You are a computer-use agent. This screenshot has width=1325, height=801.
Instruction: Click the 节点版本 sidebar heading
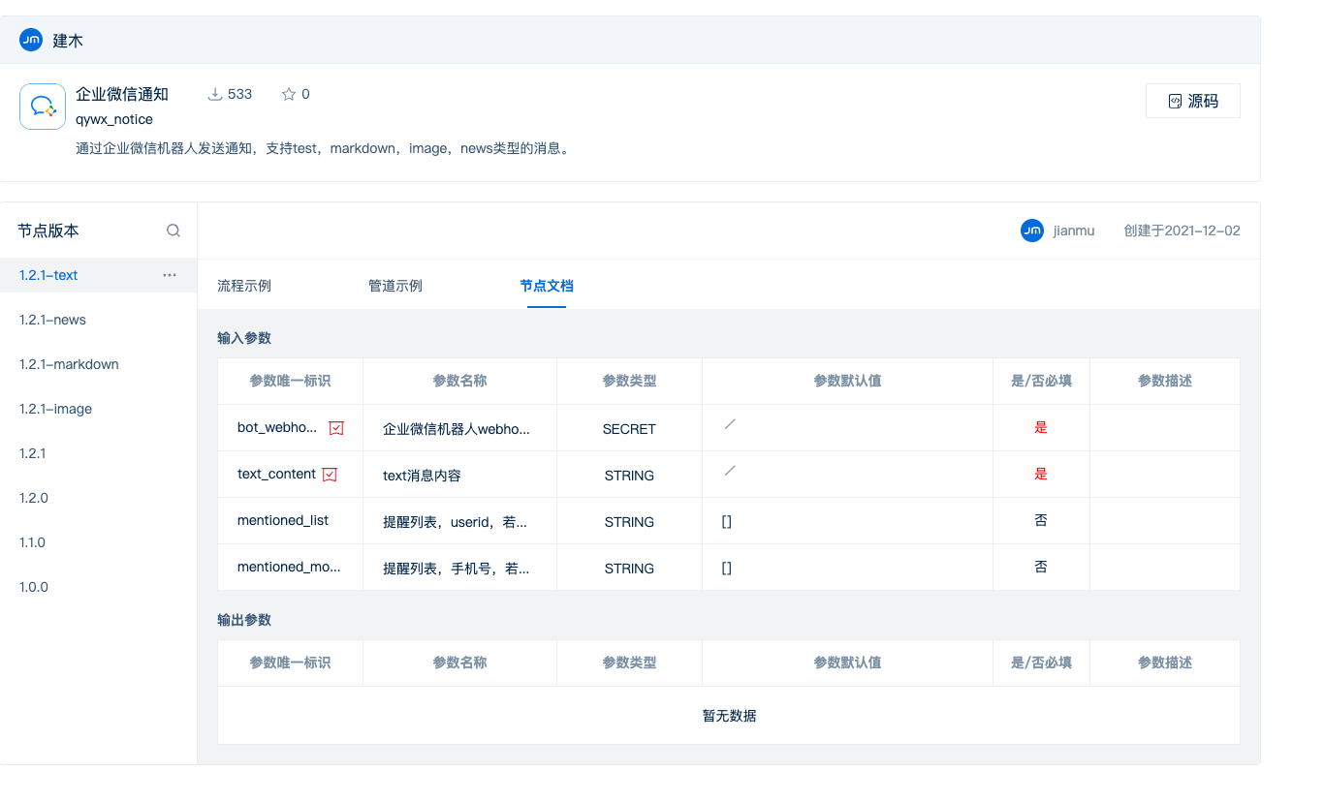48,231
